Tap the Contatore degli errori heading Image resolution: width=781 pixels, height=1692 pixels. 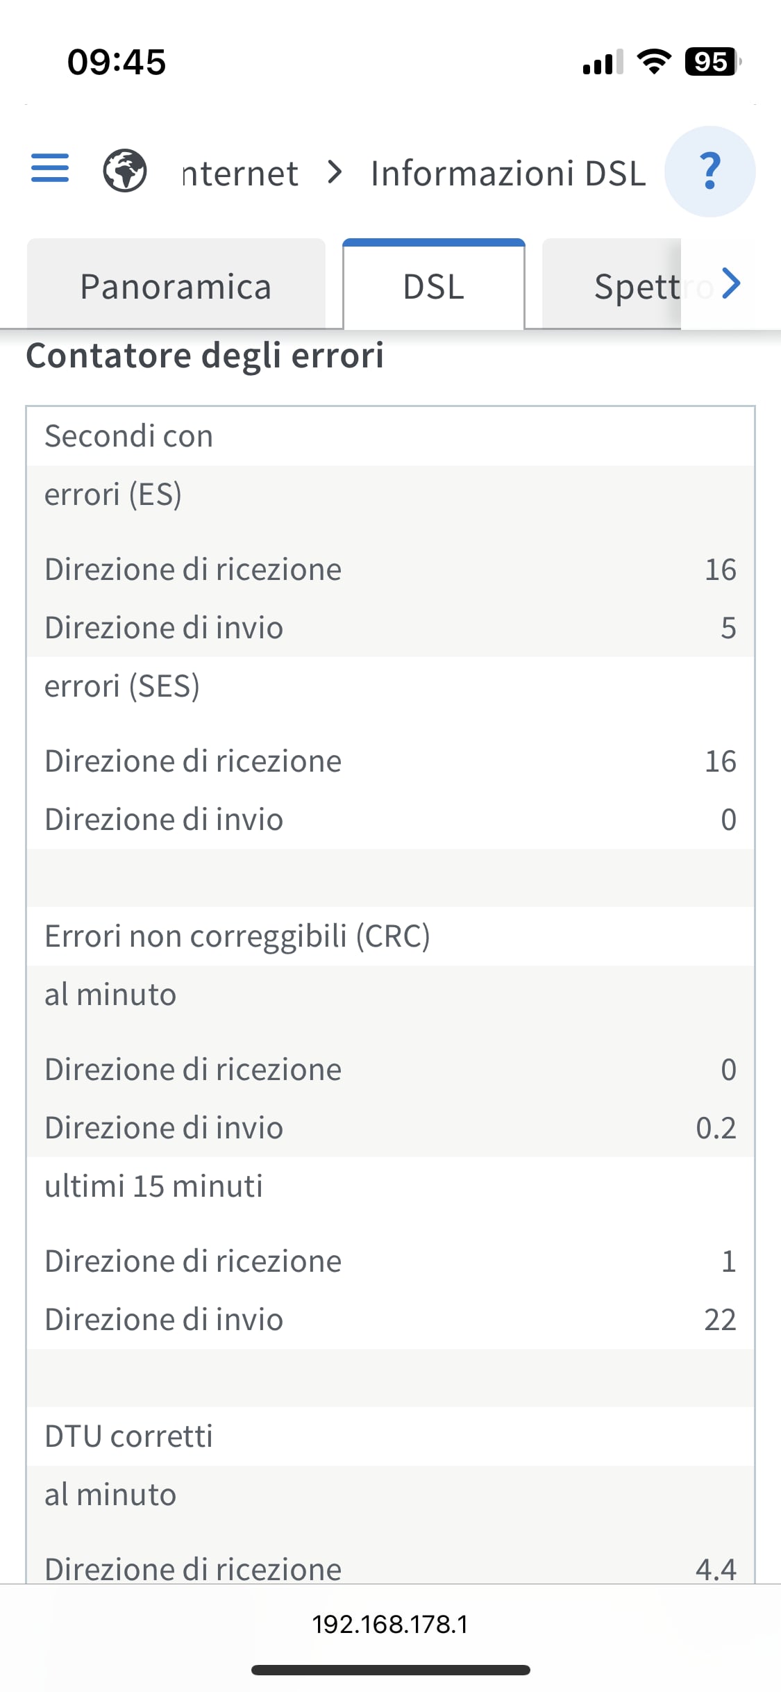point(205,356)
